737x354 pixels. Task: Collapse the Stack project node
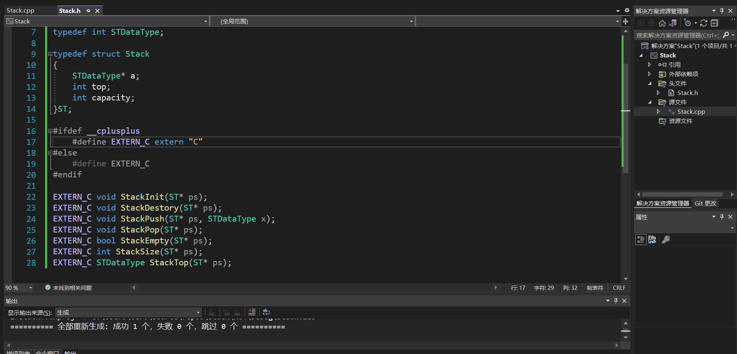pyautogui.click(x=641, y=55)
